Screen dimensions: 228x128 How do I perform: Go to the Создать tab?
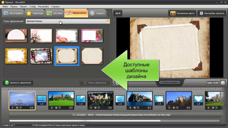pyautogui.click(x=97, y=13)
